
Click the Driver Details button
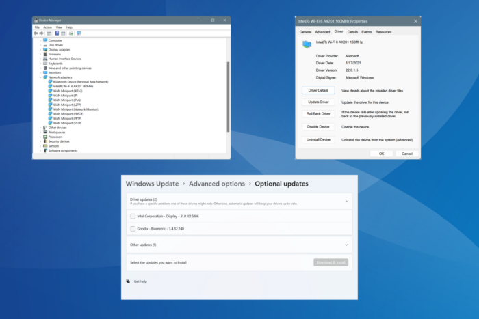click(318, 90)
